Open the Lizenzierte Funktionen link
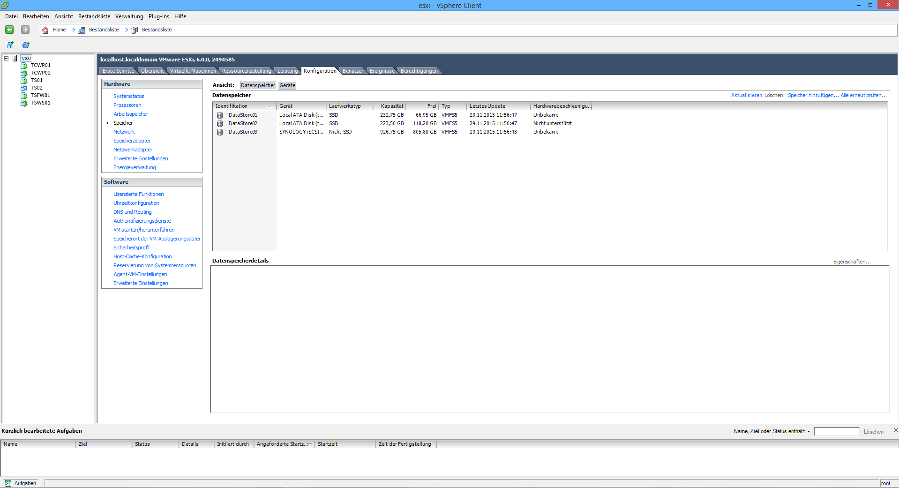This screenshot has height=488, width=899. [139, 194]
